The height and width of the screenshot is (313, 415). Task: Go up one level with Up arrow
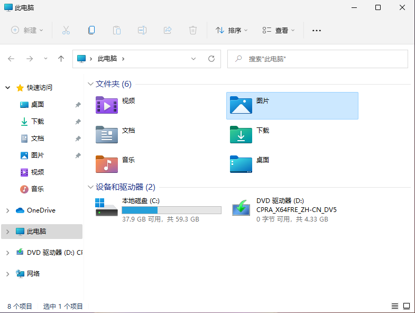(61, 59)
